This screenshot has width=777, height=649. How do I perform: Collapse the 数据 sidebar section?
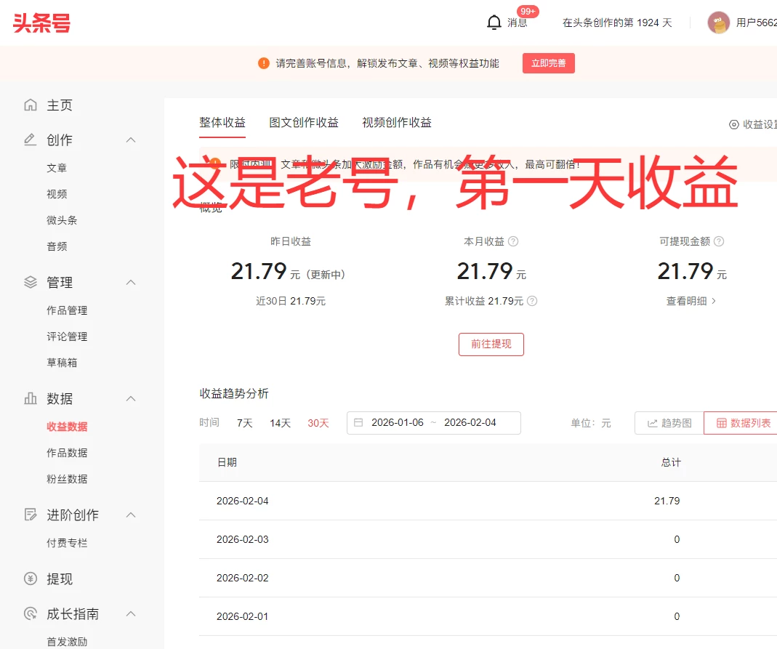[x=131, y=399]
